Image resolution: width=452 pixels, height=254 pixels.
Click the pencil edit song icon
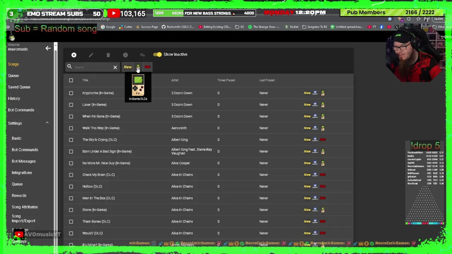pyautogui.click(x=91, y=55)
